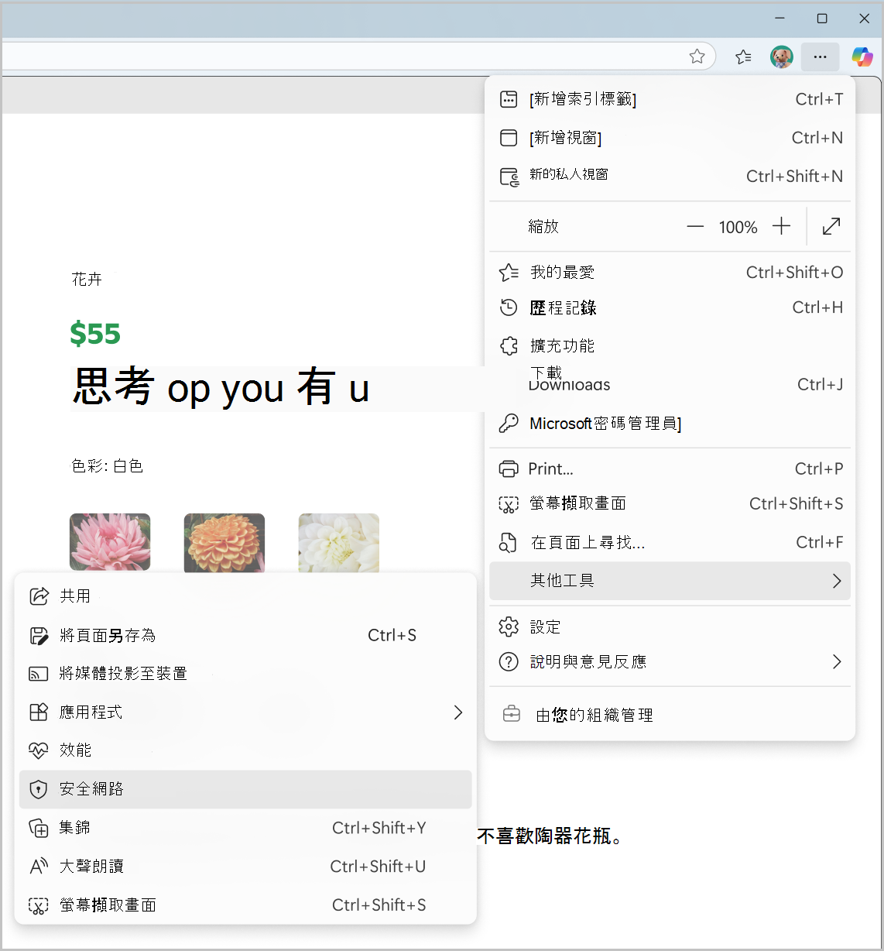Expand the 說明與意見反應 submenu arrow
The height and width of the screenshot is (951, 884).
coord(836,661)
